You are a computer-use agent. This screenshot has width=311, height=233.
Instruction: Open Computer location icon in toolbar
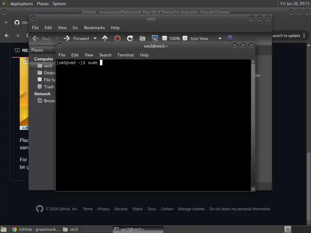[x=155, y=38]
